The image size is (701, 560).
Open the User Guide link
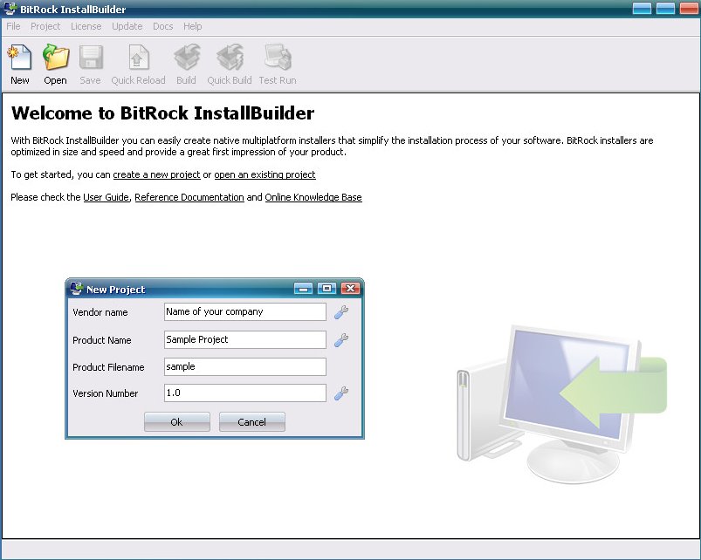pos(106,197)
